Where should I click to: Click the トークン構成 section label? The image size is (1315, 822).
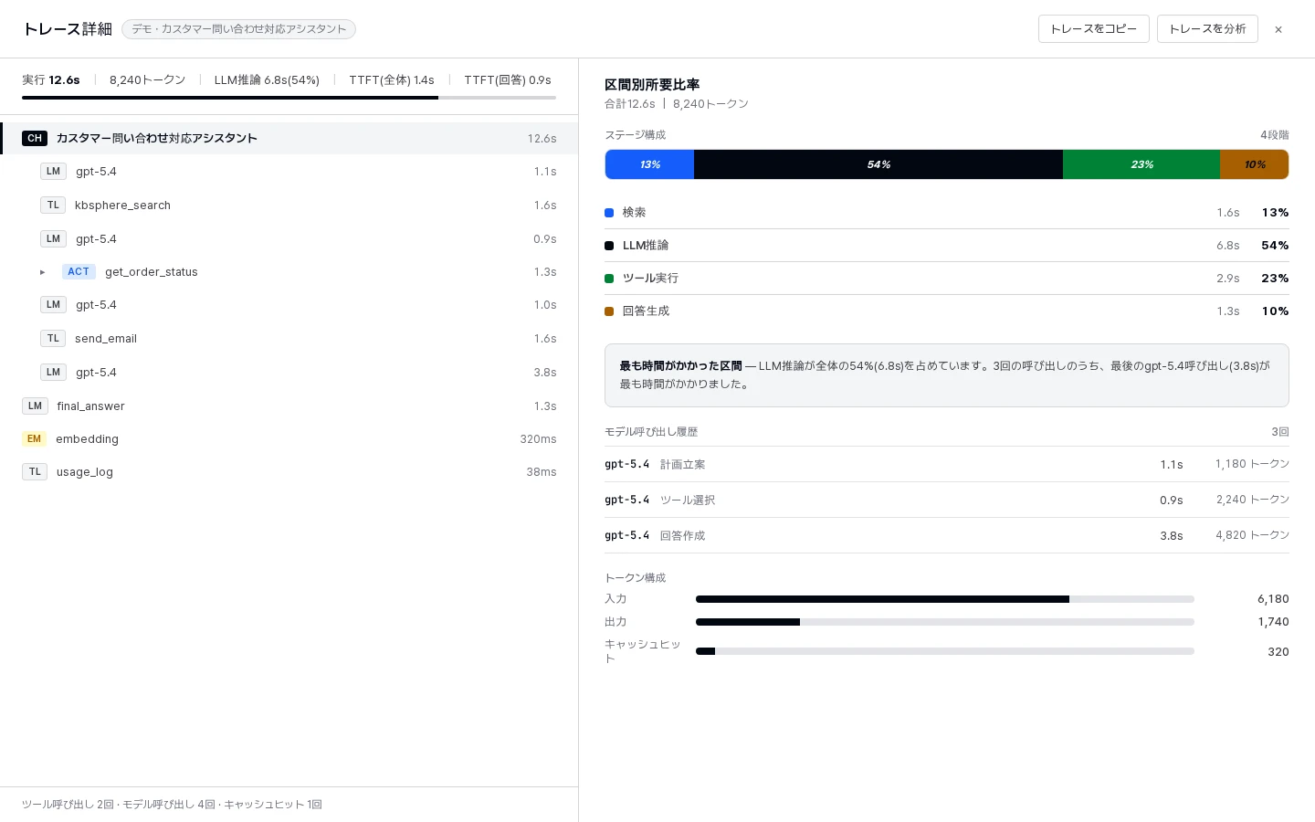point(636,578)
